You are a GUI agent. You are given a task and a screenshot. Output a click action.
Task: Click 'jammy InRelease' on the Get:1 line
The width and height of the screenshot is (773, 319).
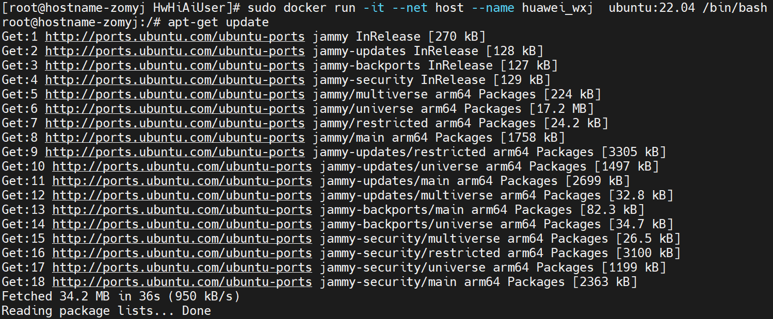[x=366, y=37]
